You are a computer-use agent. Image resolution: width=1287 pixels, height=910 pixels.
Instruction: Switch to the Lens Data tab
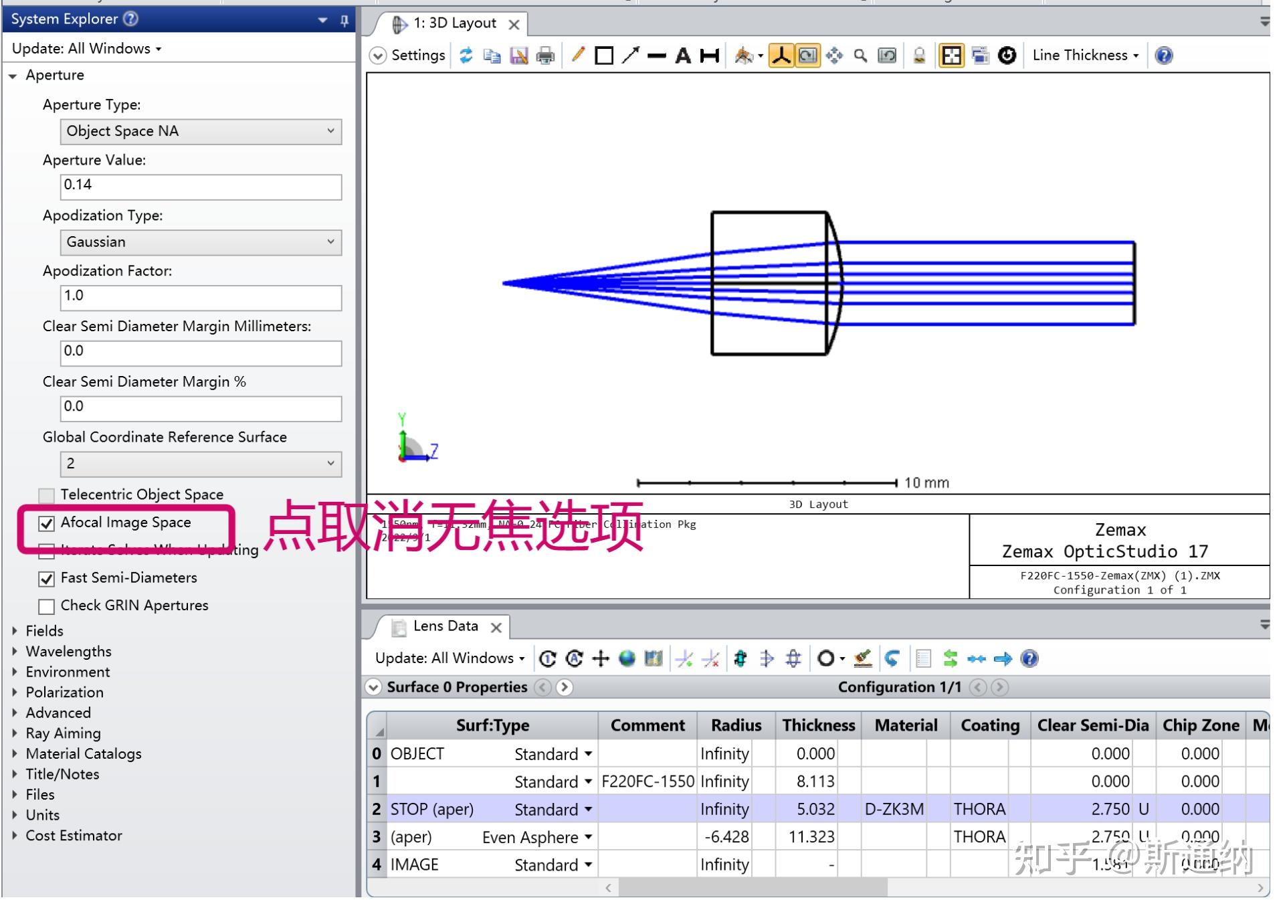(x=445, y=626)
